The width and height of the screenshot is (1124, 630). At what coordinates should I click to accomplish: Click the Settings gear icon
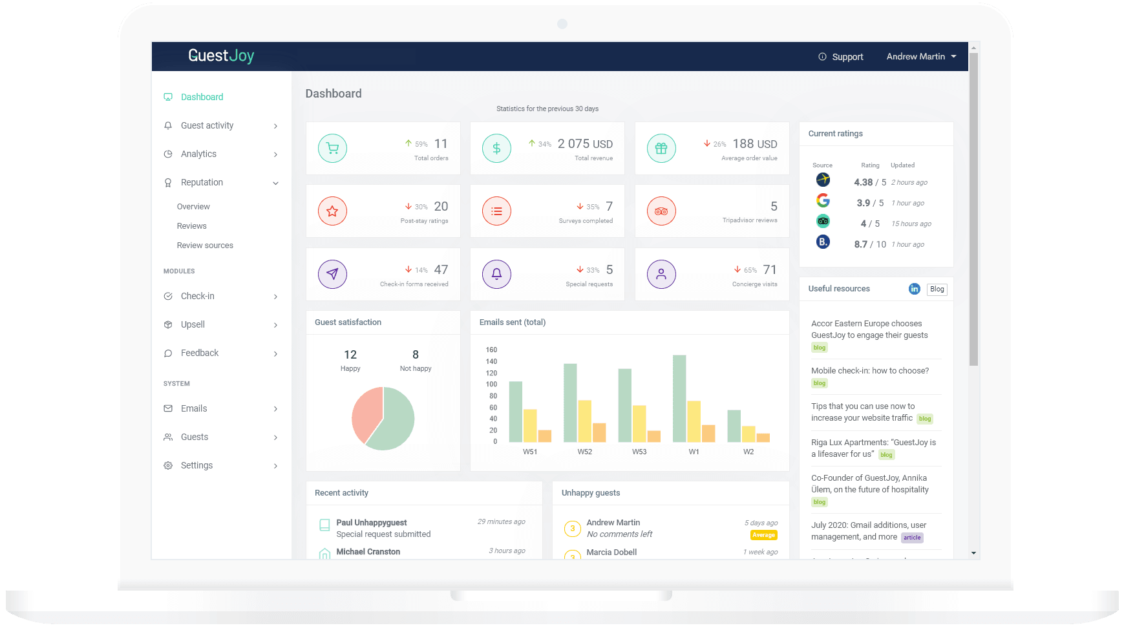coord(168,465)
